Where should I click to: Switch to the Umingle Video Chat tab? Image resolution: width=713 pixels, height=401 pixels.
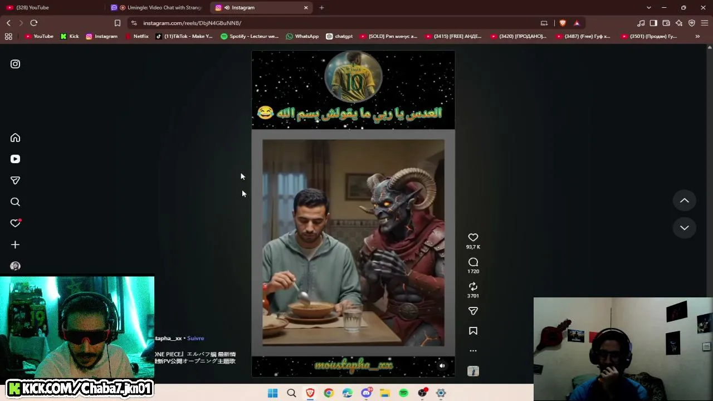click(157, 8)
